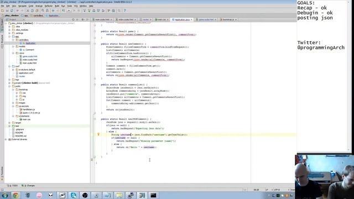Click Application breadcrumb in navigation bar
Image resolution: width=354 pixels, height=199 pixels.
53,15
